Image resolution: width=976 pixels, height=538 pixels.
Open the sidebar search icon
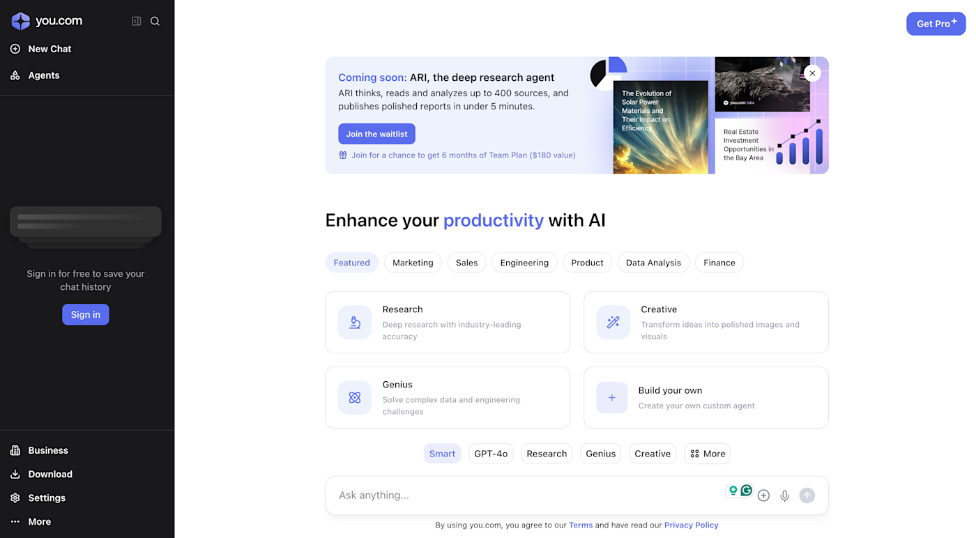coord(155,21)
